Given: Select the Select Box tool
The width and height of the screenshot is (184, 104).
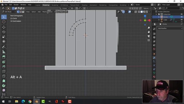Looking at the screenshot, I should coord(4,17).
